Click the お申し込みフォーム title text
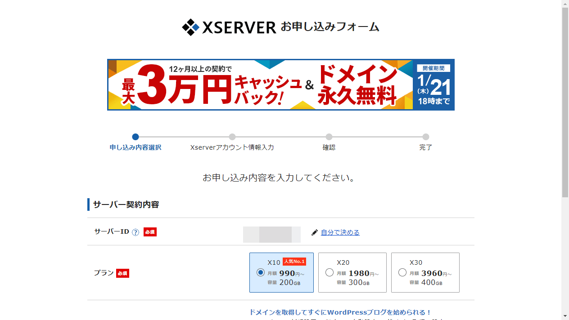This screenshot has width=569, height=320. tap(330, 27)
